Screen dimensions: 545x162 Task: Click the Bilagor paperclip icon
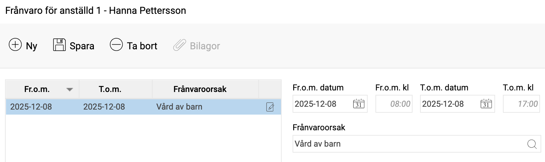pos(180,45)
